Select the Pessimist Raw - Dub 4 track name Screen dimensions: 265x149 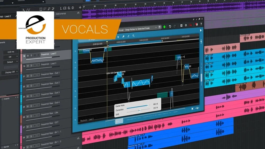(x=50, y=103)
